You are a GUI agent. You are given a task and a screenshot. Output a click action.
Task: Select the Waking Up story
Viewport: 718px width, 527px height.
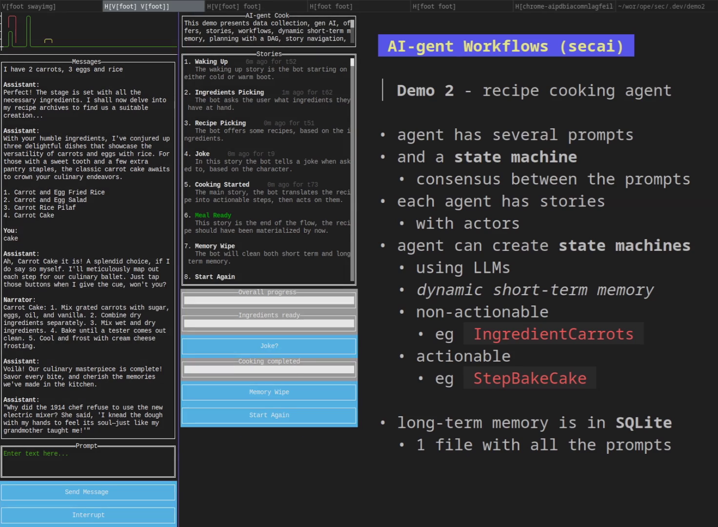(266, 69)
